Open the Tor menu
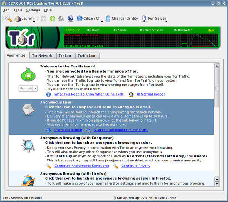 (x=6, y=10)
